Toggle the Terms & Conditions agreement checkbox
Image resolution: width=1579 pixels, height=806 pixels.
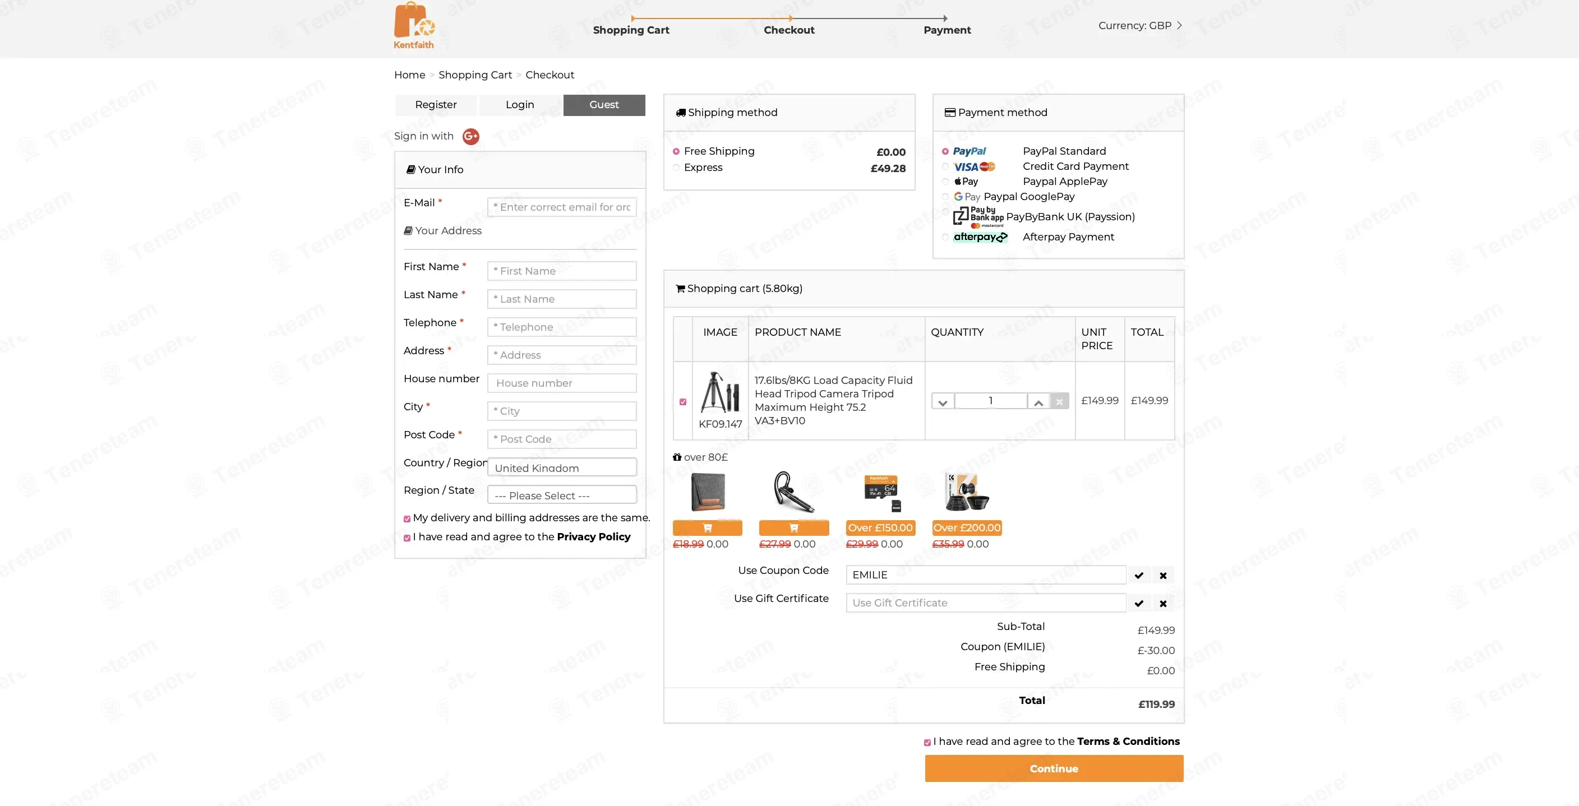(927, 743)
